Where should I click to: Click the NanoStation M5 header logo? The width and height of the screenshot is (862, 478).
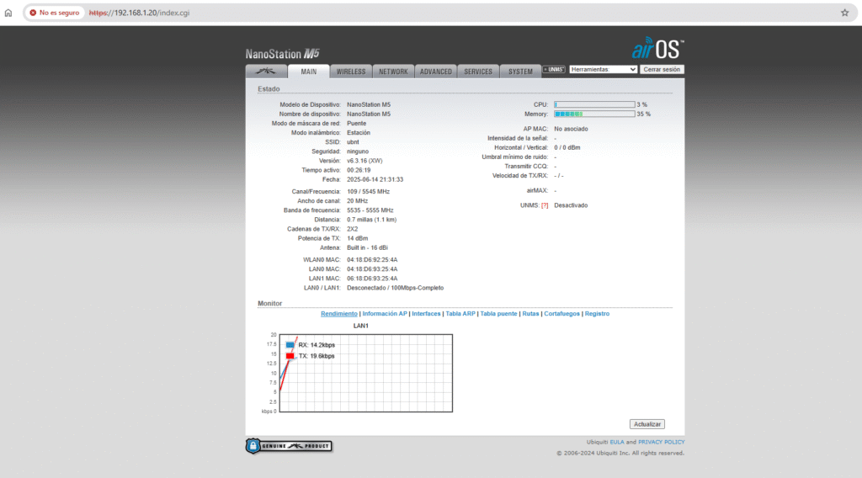coord(283,53)
